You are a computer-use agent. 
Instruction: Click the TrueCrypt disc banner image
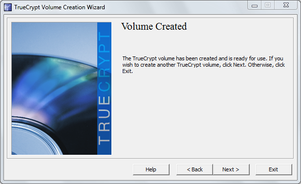[61, 89]
